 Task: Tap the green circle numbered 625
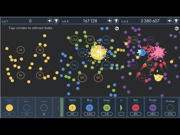(150, 65)
